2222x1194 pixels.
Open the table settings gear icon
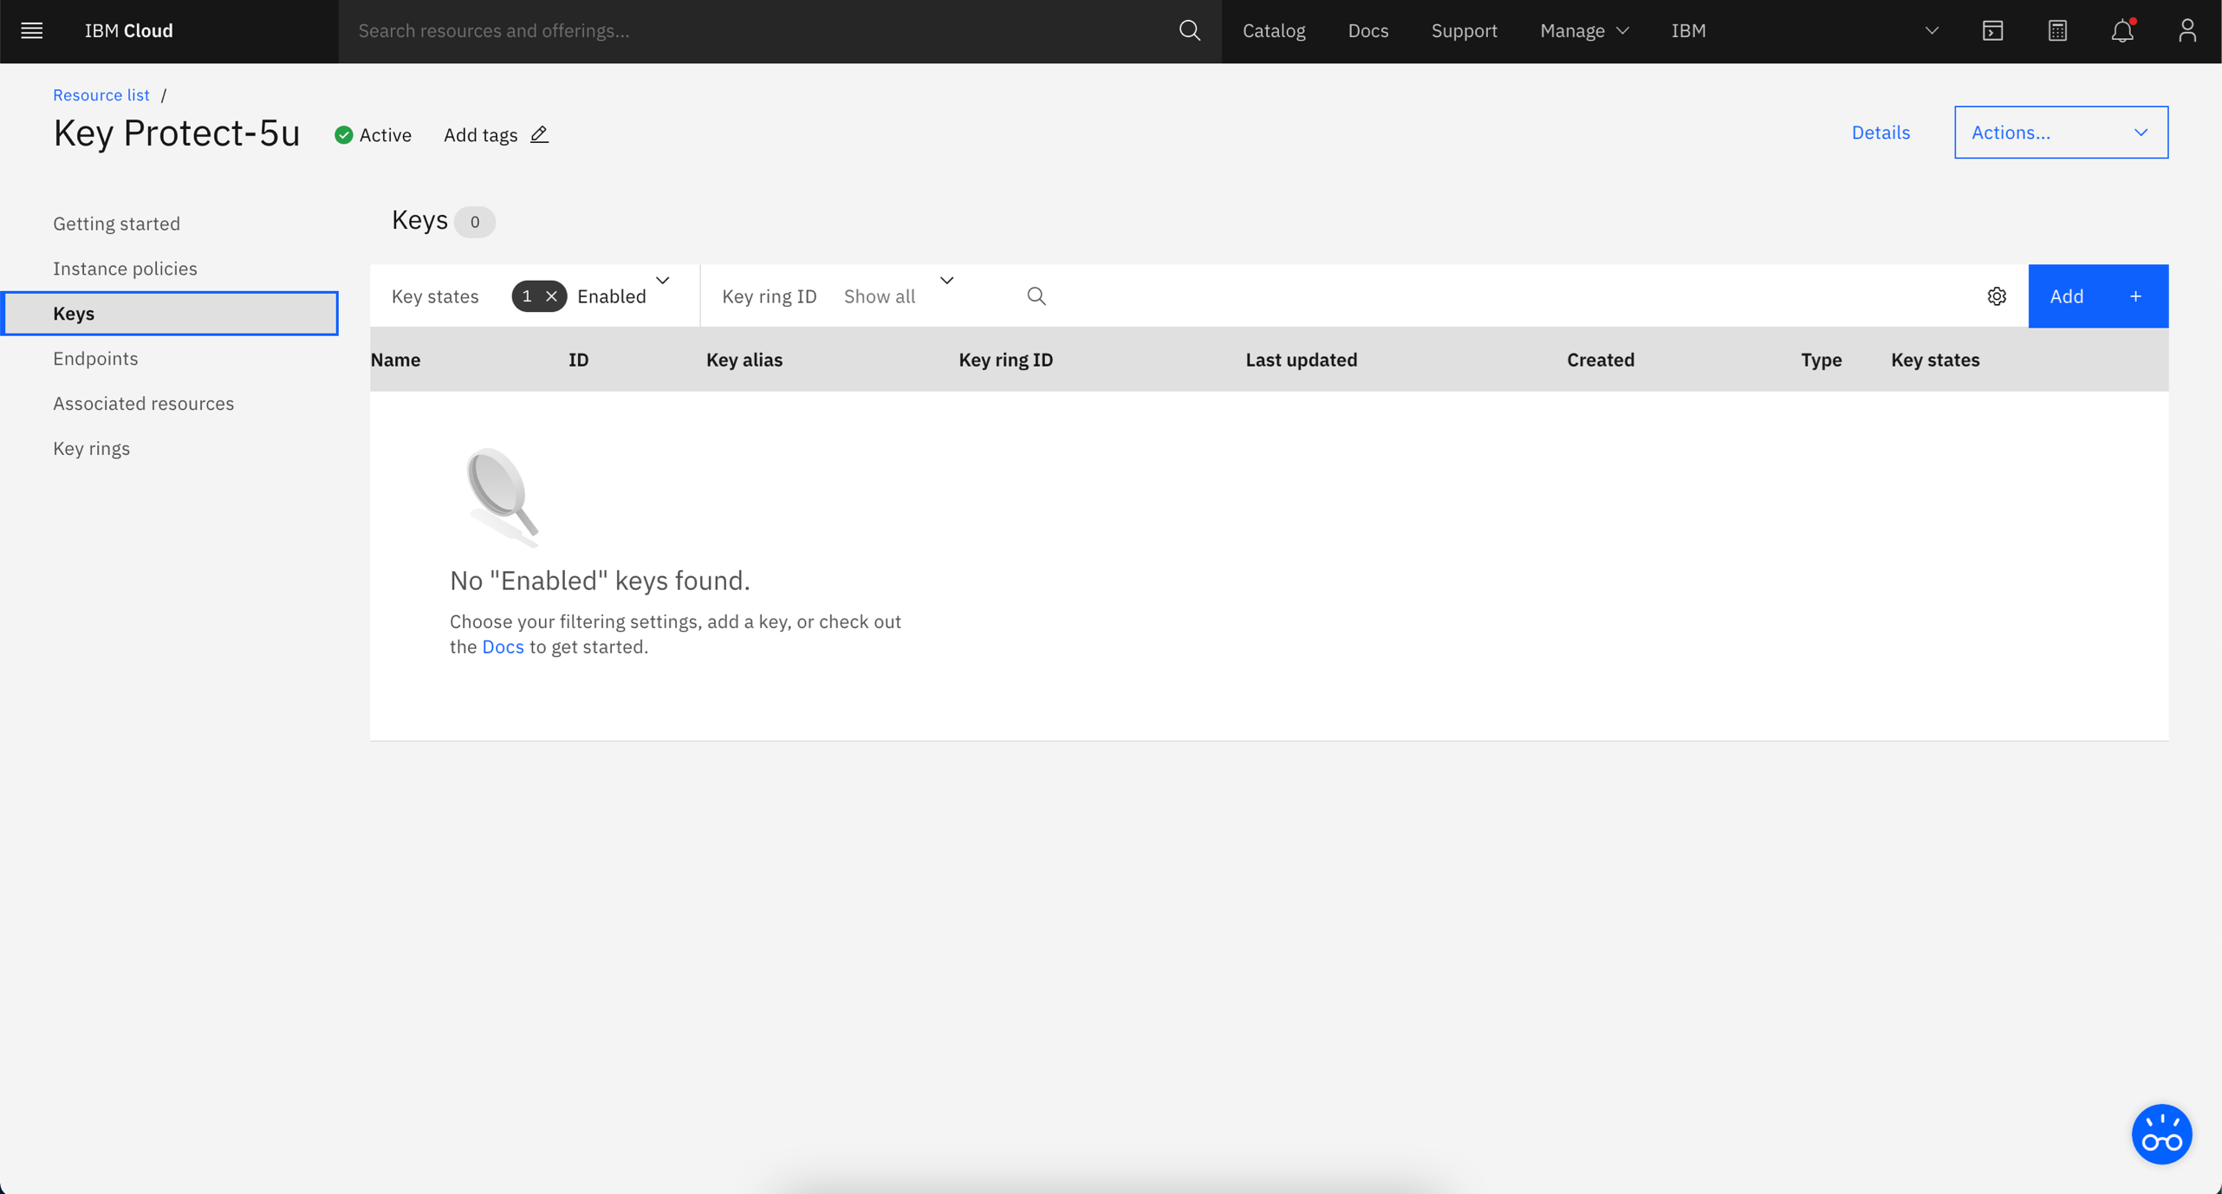pos(1997,296)
